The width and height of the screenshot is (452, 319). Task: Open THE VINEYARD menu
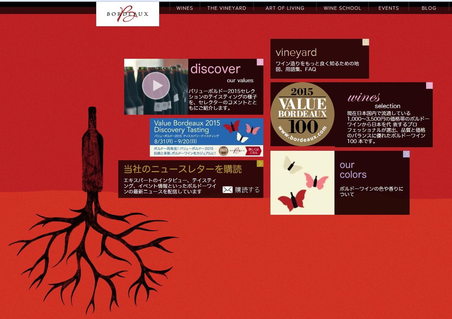click(x=227, y=8)
